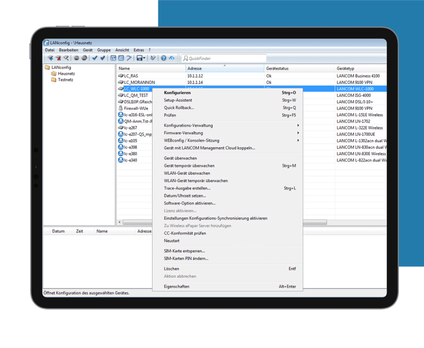The image size is (424, 348).
Task: Expand WEBconfig / Konsolen-Sitzung submenu
Action: tap(227, 140)
